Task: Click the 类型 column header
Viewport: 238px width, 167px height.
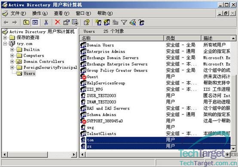Action: coord(183,38)
